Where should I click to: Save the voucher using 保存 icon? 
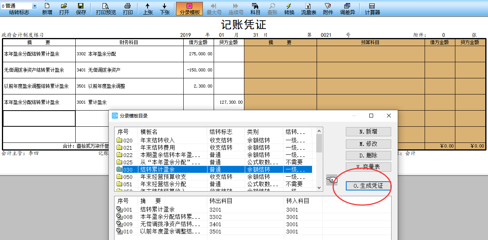81,8
